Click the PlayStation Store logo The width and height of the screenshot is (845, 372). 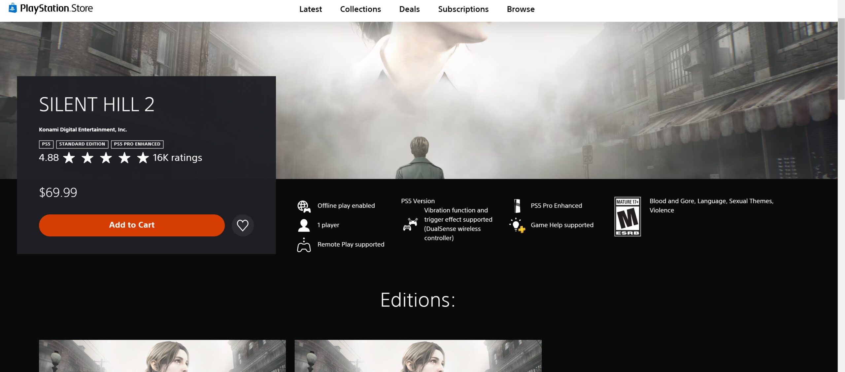tap(51, 8)
